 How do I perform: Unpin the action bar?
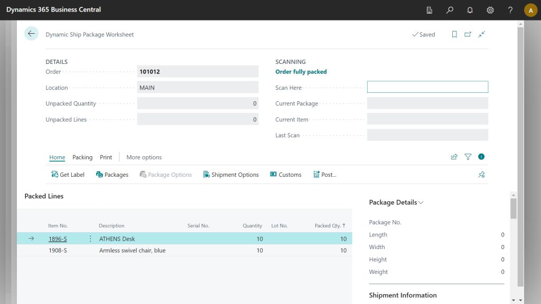481,174
